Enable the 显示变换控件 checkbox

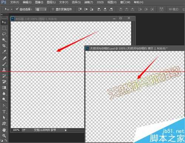[x=53, y=9]
